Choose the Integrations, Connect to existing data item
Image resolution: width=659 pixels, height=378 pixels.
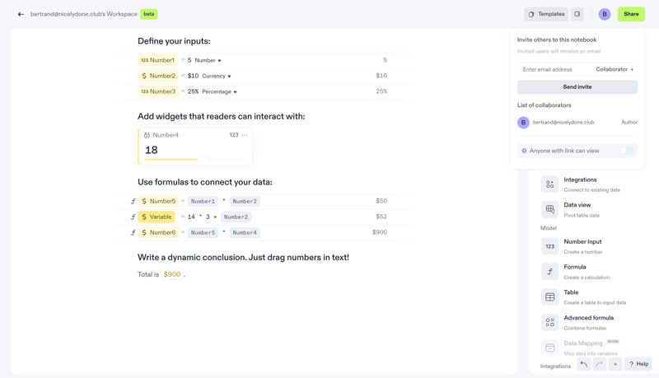(591, 184)
